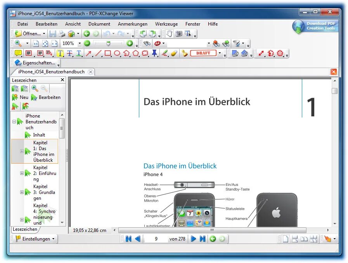The width and height of the screenshot is (348, 263).
Task: Open Find with binoculars icon
Action: pyautogui.click(x=147, y=43)
